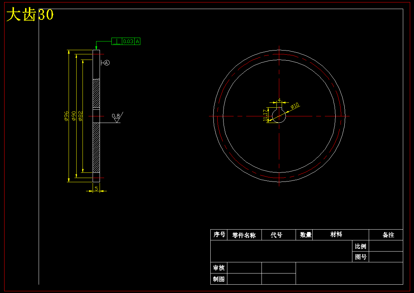Select the 序号 header cell

coord(219,234)
